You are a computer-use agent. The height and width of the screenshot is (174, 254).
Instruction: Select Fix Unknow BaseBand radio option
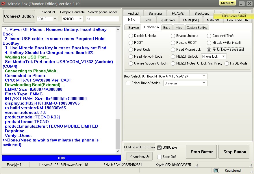(x=209, y=50)
